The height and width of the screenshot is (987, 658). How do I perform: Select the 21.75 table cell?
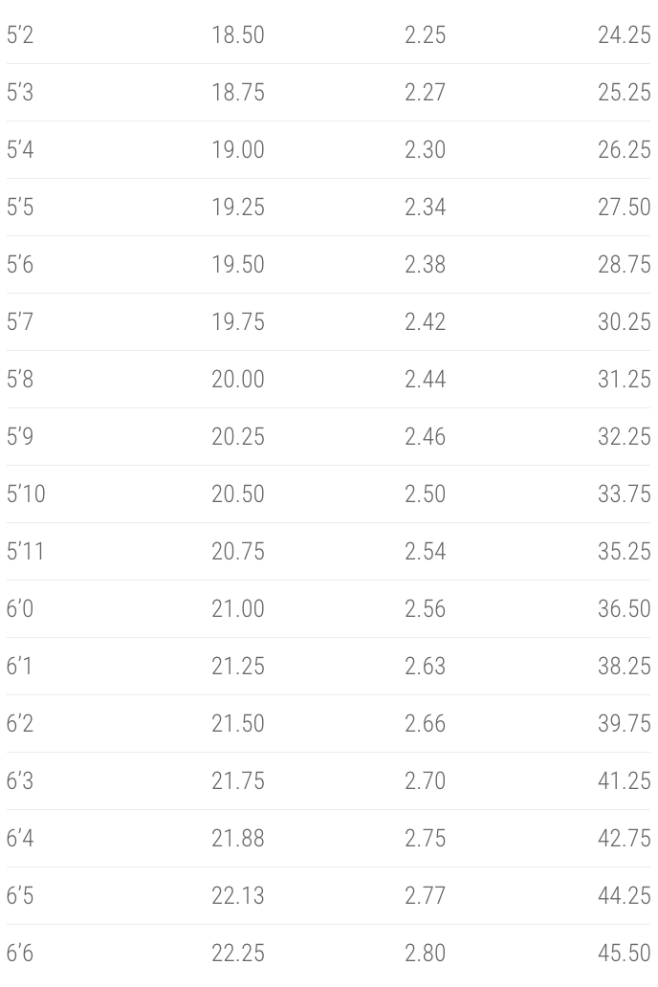pos(237,781)
